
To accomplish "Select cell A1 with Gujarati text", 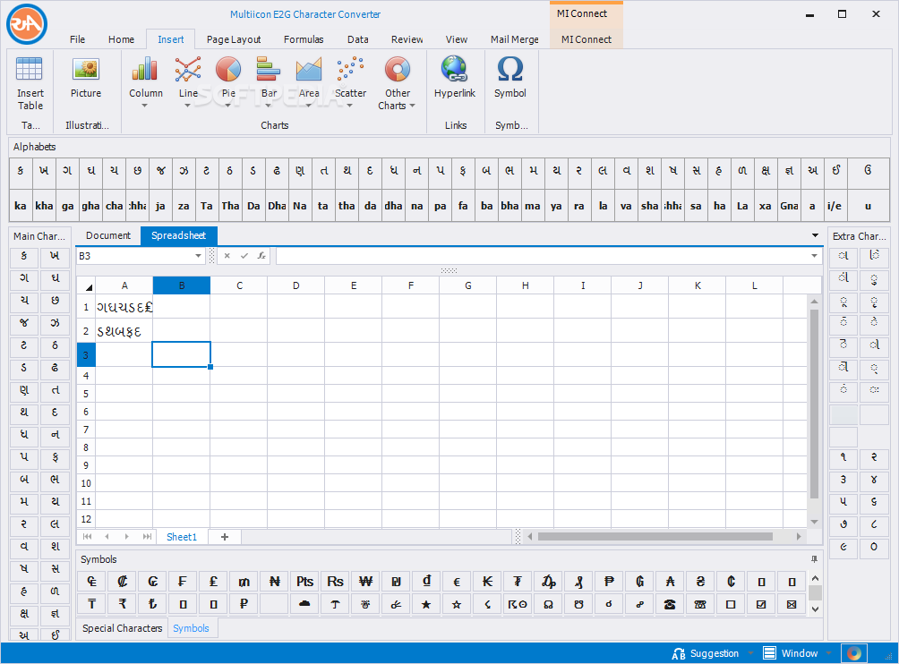I will [124, 308].
